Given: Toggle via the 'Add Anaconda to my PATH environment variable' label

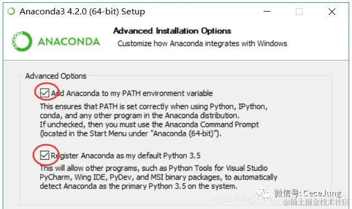Looking at the screenshot, I should click(132, 93).
